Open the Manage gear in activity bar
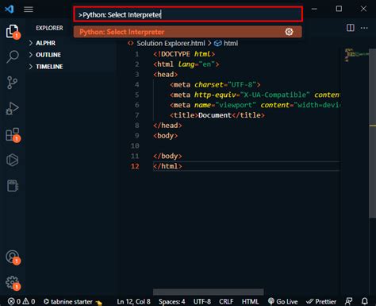 click(x=12, y=282)
